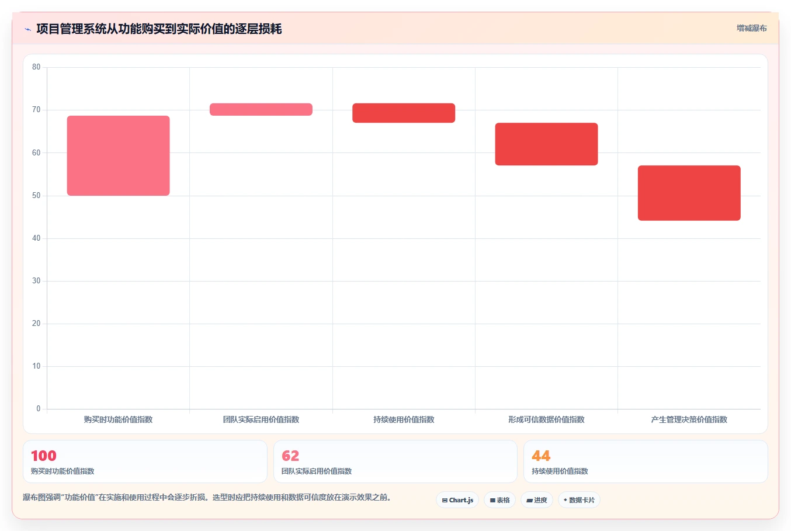Click the lightning icon beside the title
This screenshot has width=791, height=531.
click(x=27, y=29)
